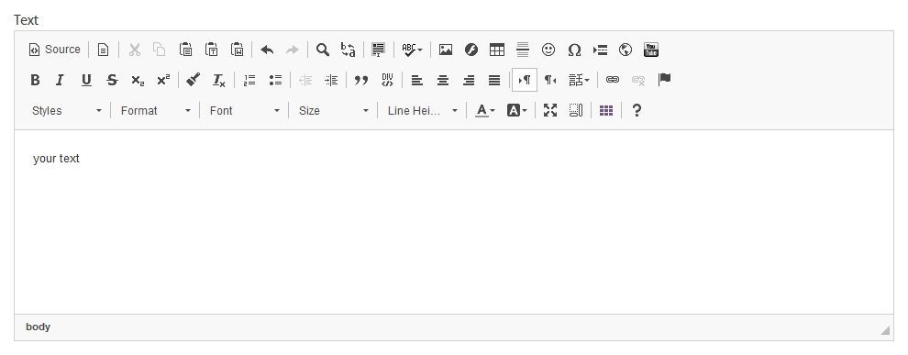This screenshot has width=908, height=355.
Task: Click the editor resize handle
Action: [x=885, y=330]
